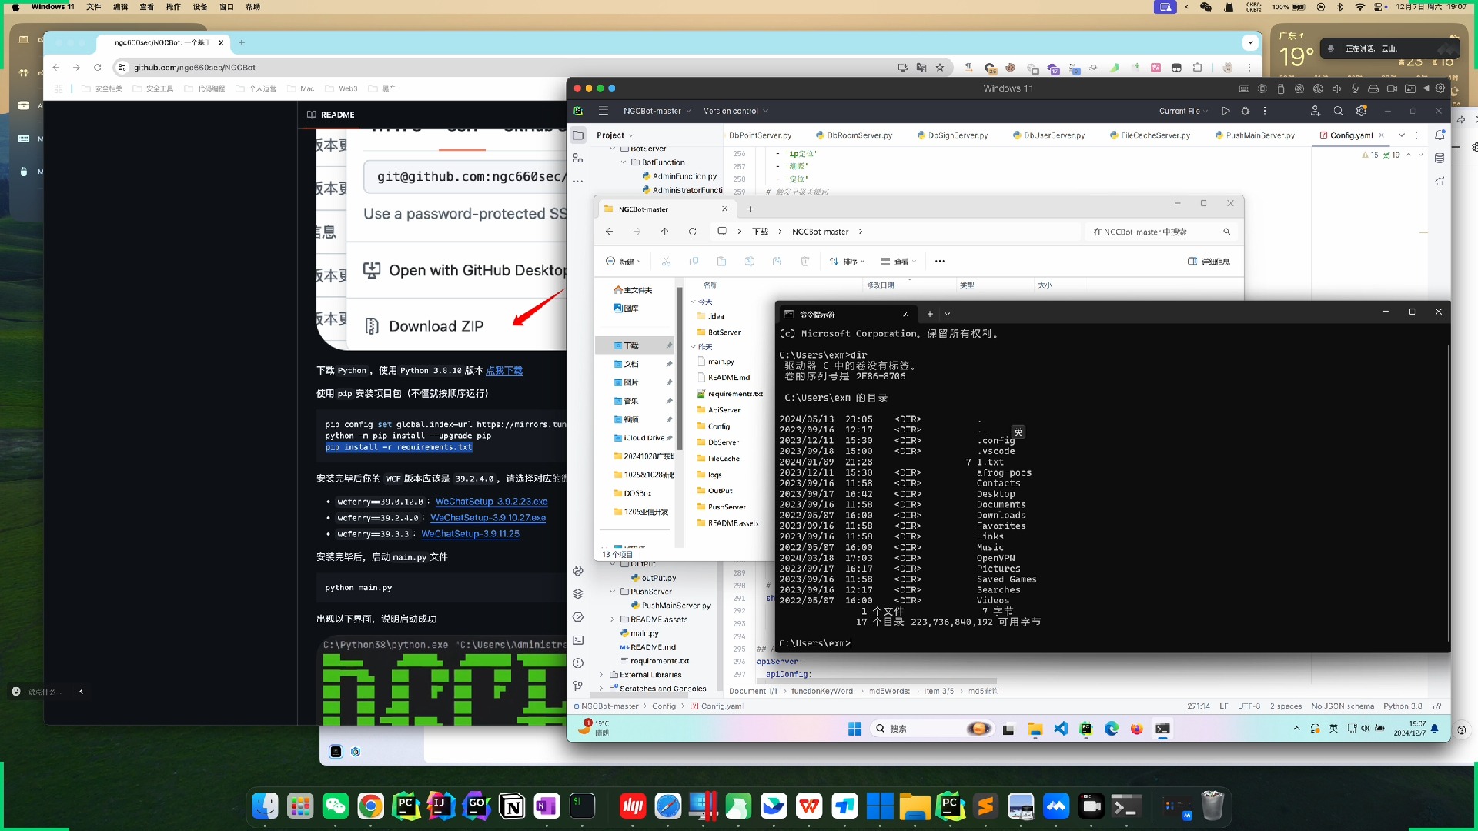The width and height of the screenshot is (1478, 831).
Task: Open the View dropdown in File Explorer
Action: [898, 262]
